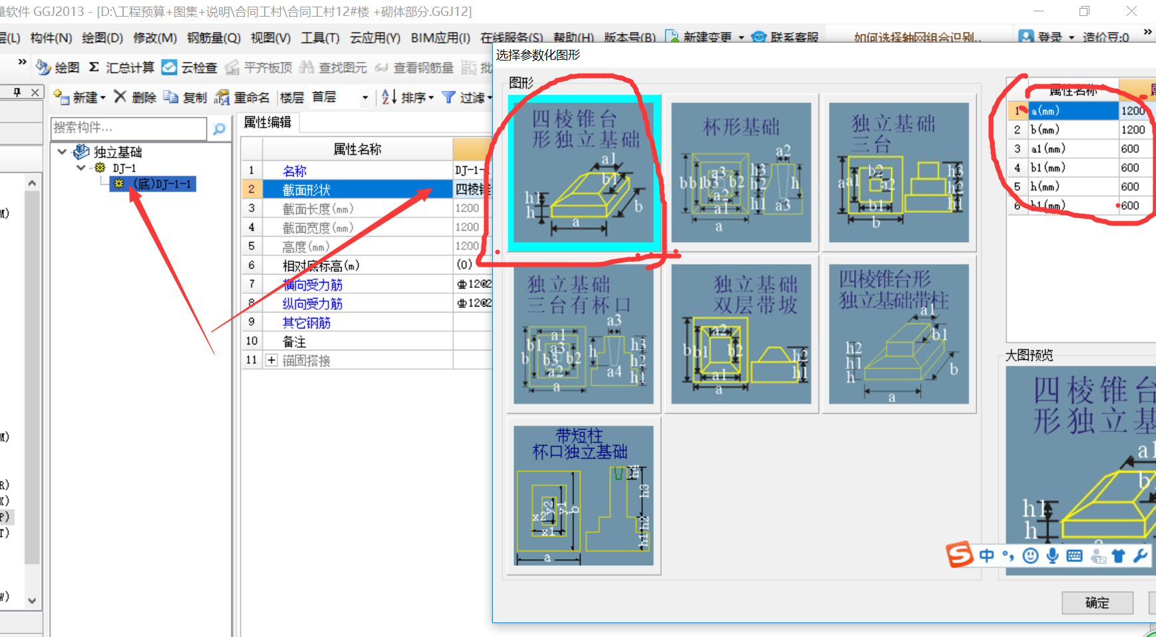The width and height of the screenshot is (1156, 637).
Task: Click the 平齐板顶 toolbar icon
Action: [x=232, y=67]
